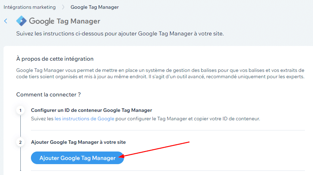313x175 pixels.
Task: Go to Intégrations marketing breadcrumb
Action: (x=30, y=7)
